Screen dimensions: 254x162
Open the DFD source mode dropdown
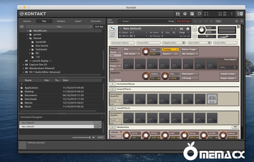(x=132, y=49)
